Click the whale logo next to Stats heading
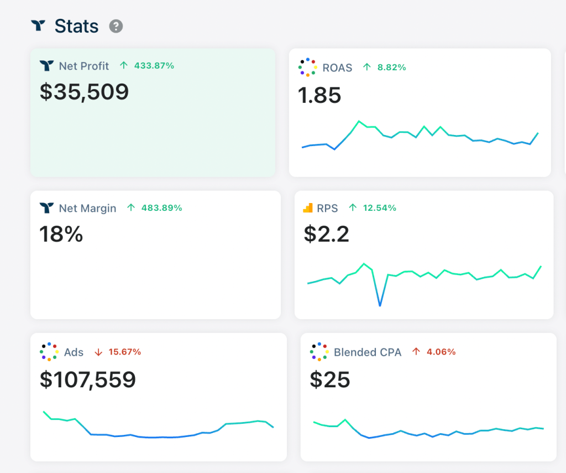 [x=38, y=25]
